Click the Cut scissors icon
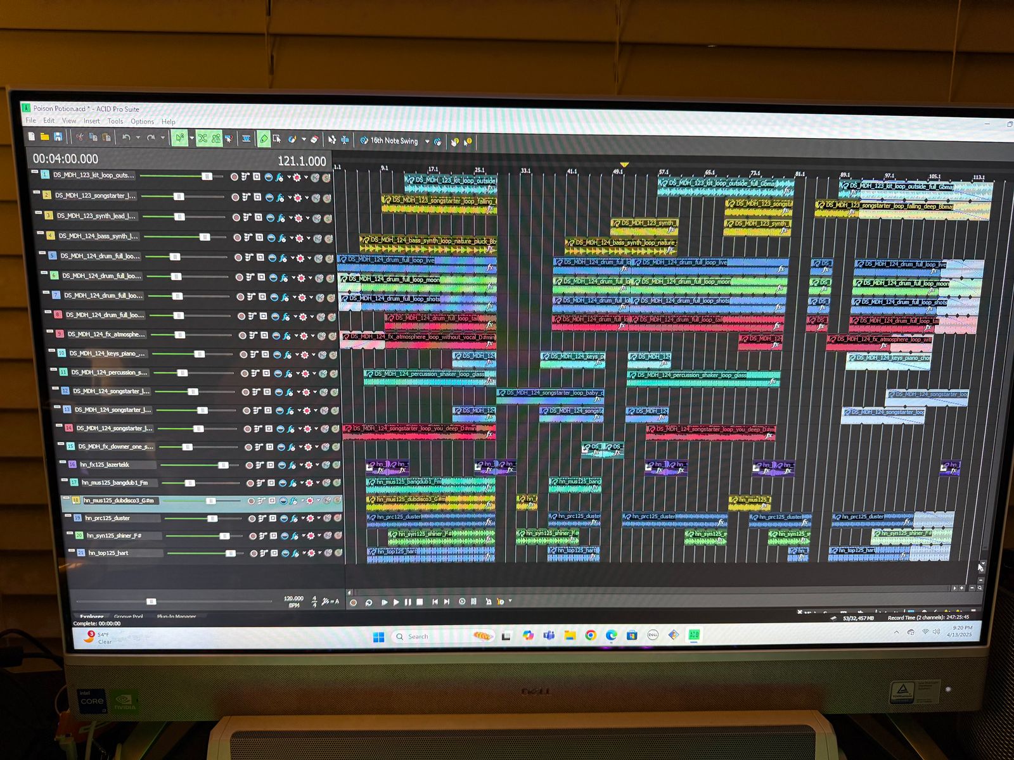 (79, 137)
